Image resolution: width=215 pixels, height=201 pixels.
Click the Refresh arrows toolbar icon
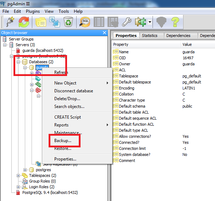coord(24,22)
